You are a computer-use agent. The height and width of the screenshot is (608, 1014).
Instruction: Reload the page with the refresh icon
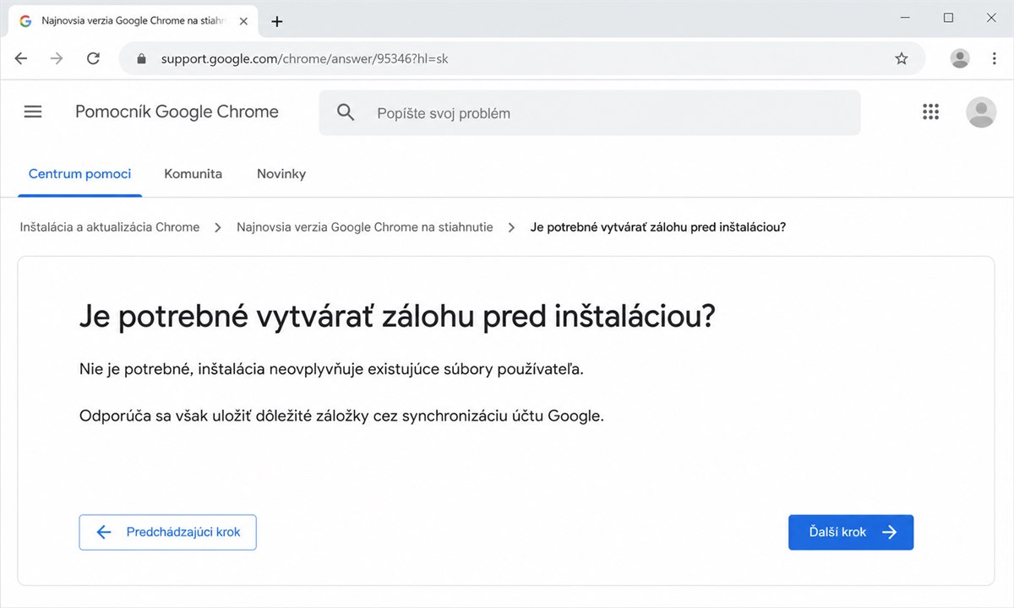pyautogui.click(x=94, y=58)
